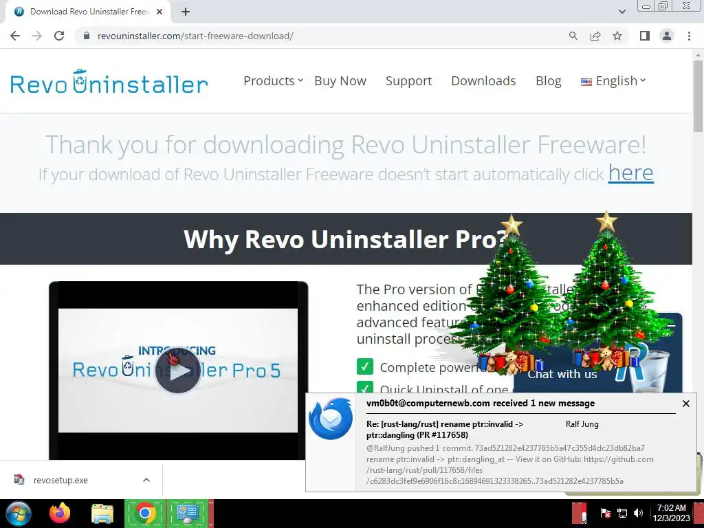Play the Revo Uninstaller Pro 5 video
This screenshot has height=528, width=704.
point(178,371)
